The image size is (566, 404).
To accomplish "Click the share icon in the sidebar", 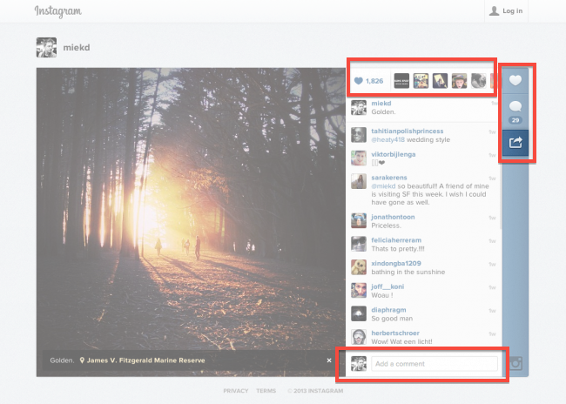I will 515,143.
